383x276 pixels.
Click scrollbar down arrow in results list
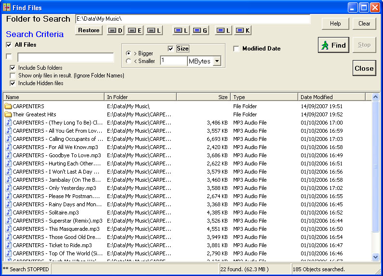tap(375, 257)
